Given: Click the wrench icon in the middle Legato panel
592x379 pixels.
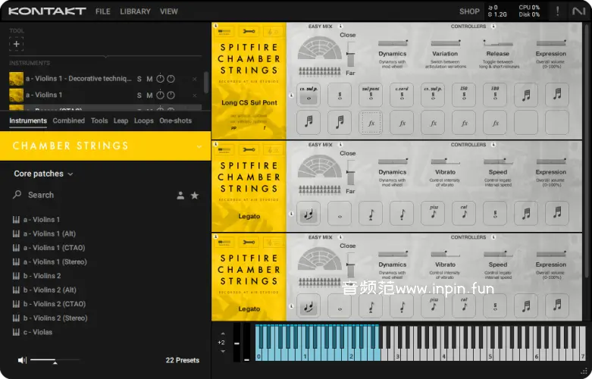Looking at the screenshot, I should coord(249,150).
